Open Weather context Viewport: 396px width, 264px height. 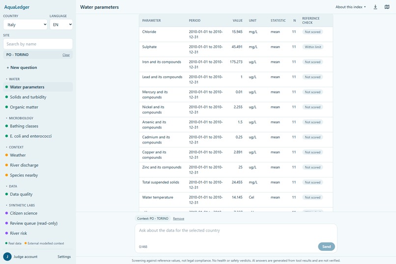click(x=38, y=155)
